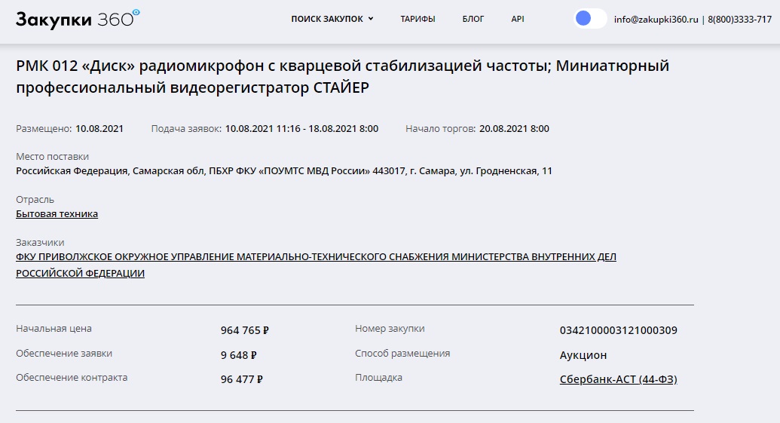Click the Обеспечение контракта label

[x=72, y=378]
